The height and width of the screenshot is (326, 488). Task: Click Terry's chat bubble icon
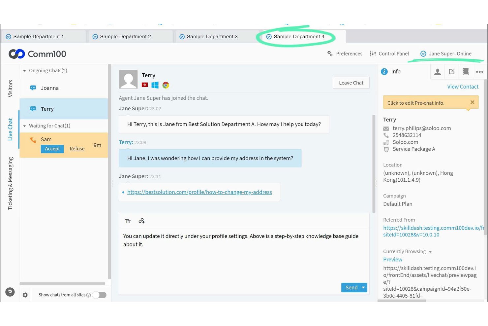tap(33, 109)
